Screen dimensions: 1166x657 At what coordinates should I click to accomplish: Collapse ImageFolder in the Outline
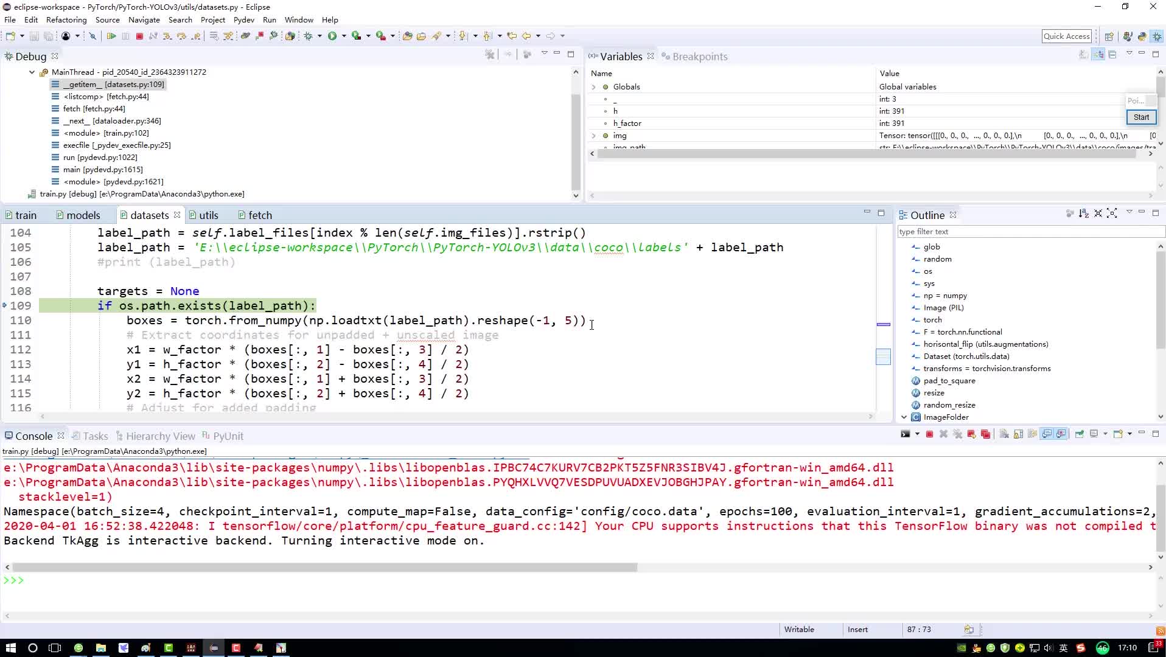click(x=904, y=417)
